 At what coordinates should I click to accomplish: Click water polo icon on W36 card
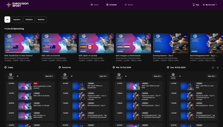click(x=111, y=37)
